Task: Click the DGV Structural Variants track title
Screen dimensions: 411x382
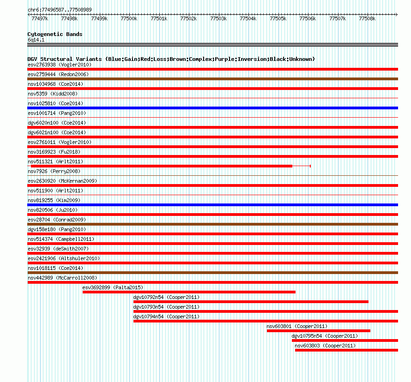Action: (171, 59)
